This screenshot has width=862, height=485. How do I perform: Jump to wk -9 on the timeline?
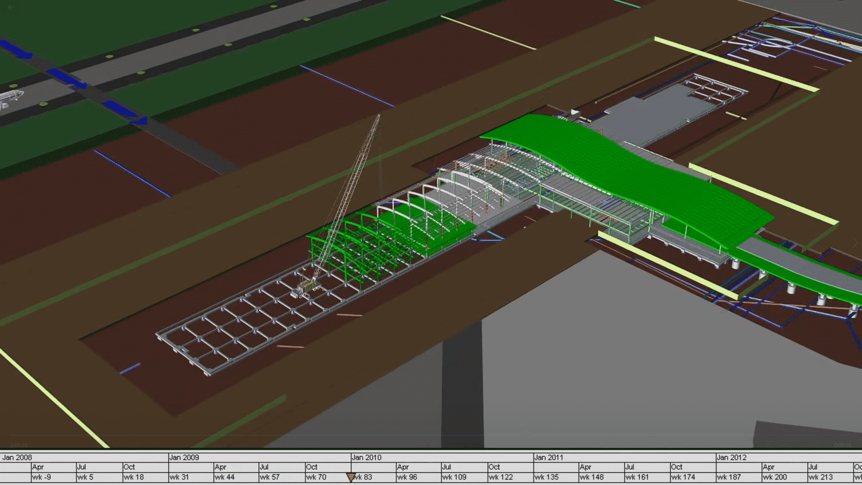tap(42, 477)
